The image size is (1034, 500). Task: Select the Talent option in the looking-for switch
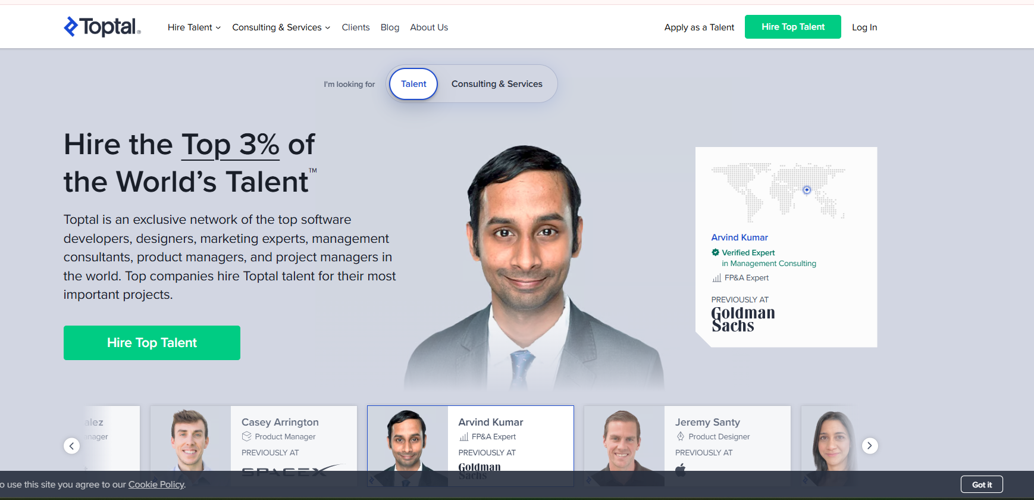point(413,84)
